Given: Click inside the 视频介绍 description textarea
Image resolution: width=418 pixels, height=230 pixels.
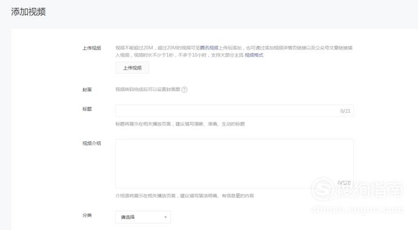Looking at the screenshot, I should tap(234, 164).
